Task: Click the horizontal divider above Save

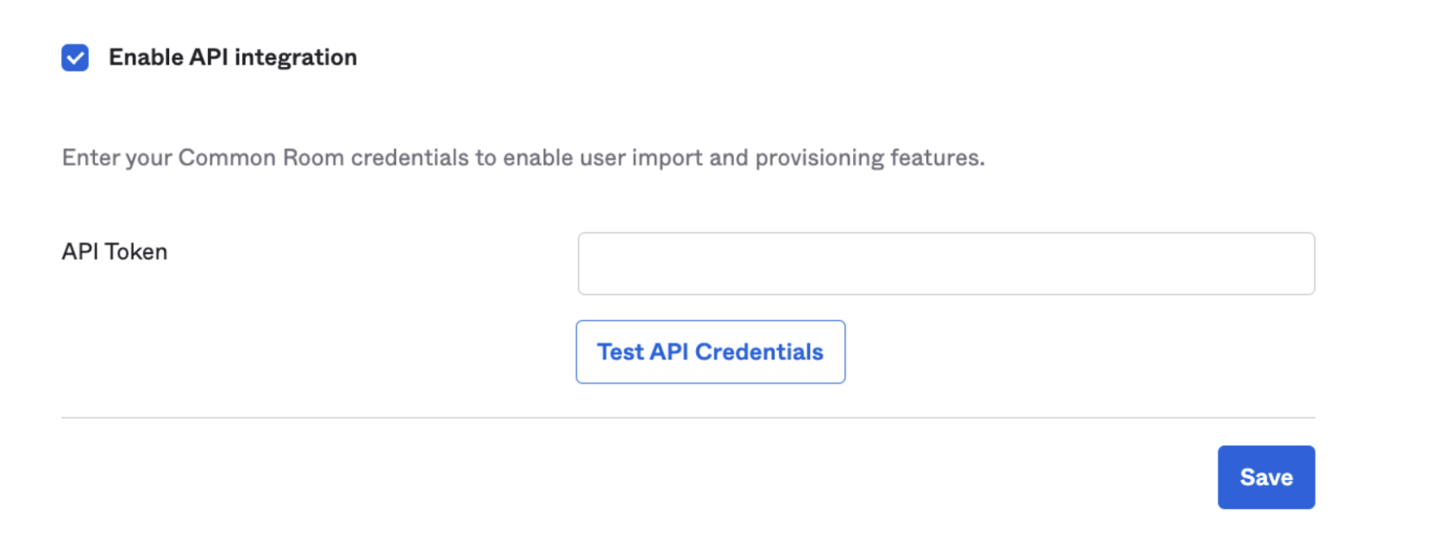Action: (687, 418)
